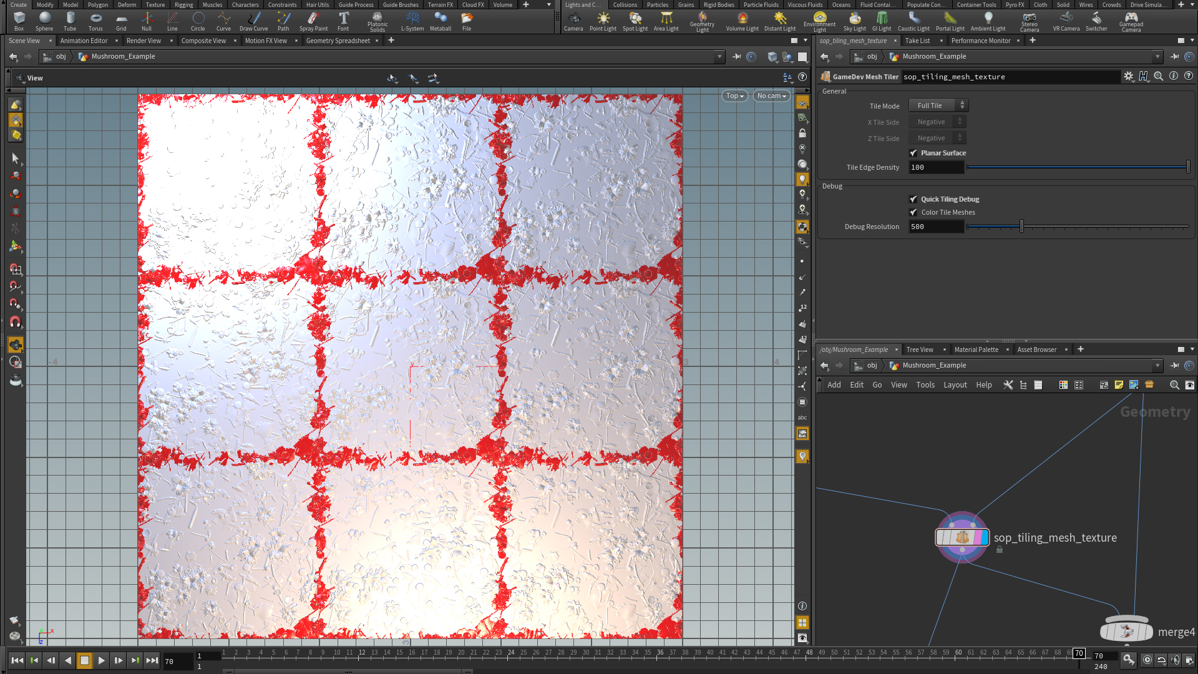
Task: Add a Camera from the shelf
Action: point(573,21)
